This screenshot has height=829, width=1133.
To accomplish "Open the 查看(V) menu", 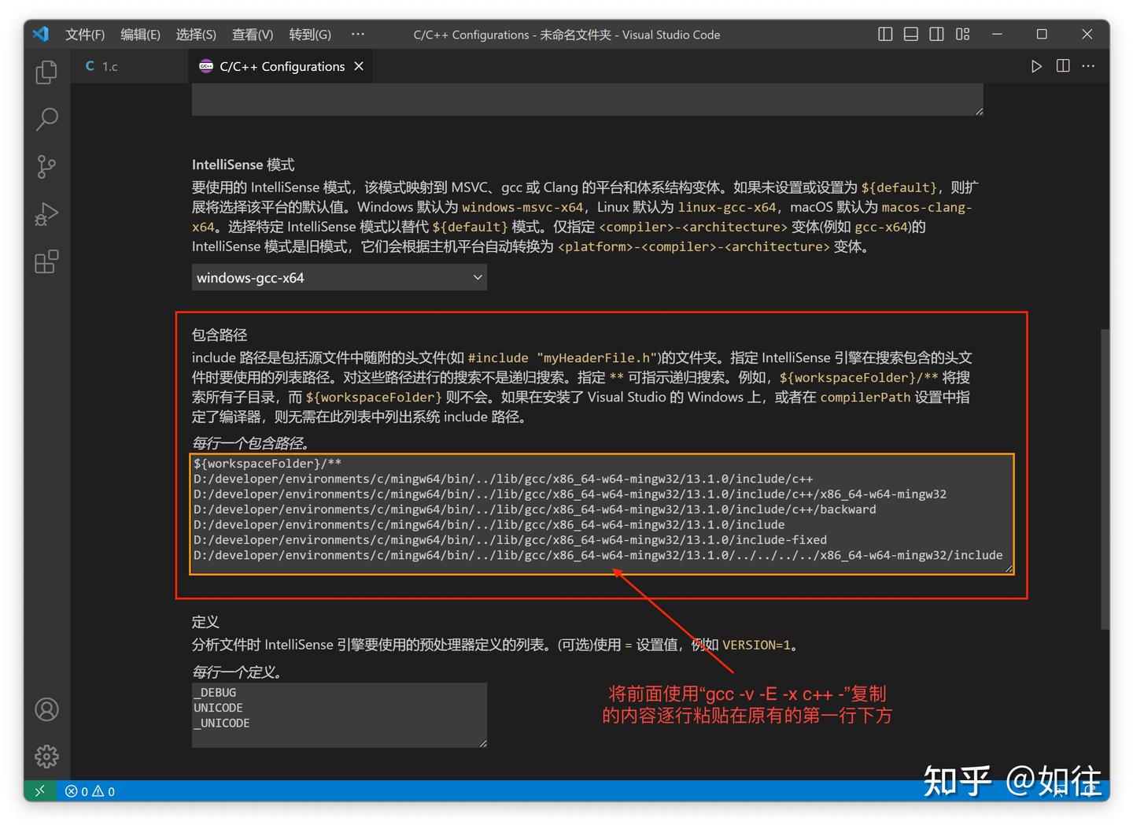I will [252, 34].
